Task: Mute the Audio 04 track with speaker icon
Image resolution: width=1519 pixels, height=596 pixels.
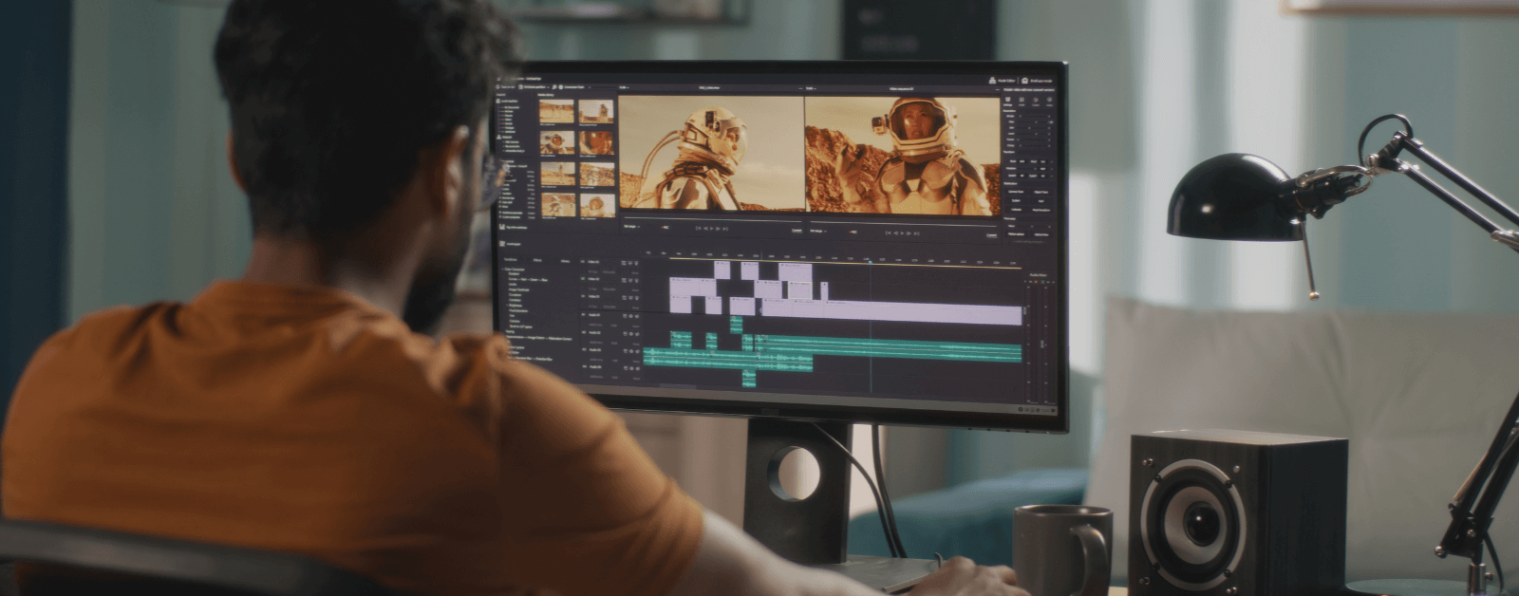Action: click(638, 368)
